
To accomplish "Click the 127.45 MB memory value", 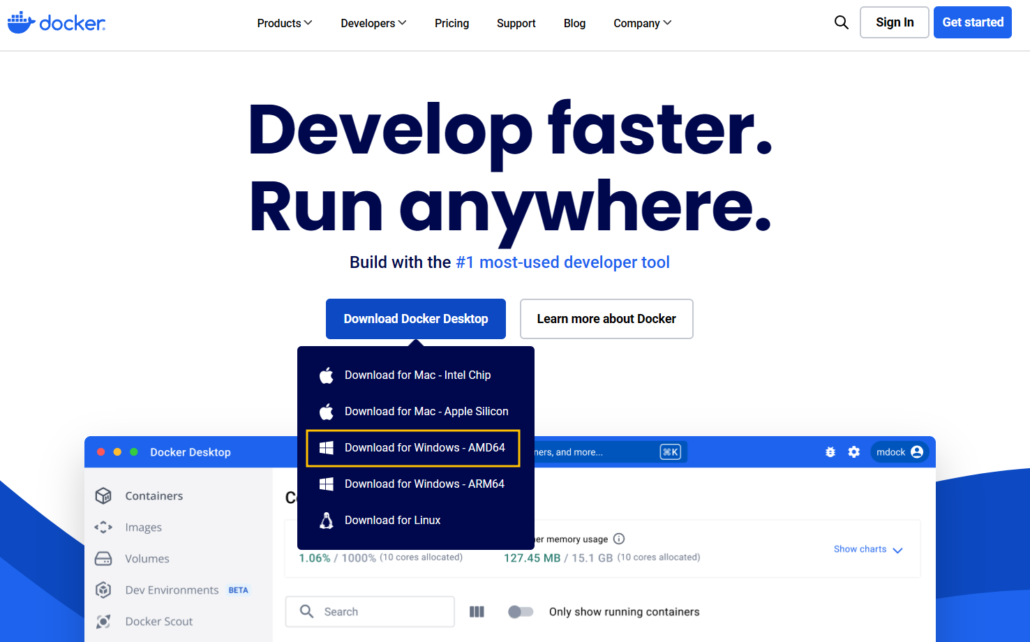I will (532, 558).
